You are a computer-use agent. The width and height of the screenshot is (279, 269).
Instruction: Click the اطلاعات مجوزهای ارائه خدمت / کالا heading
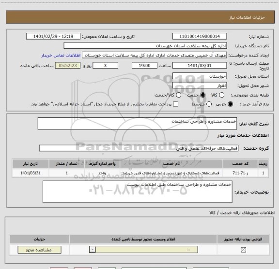tap(242, 212)
